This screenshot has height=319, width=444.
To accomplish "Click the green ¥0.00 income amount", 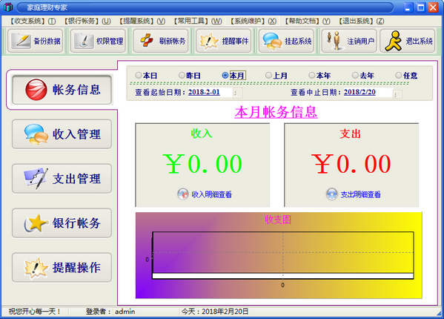I will (202, 164).
